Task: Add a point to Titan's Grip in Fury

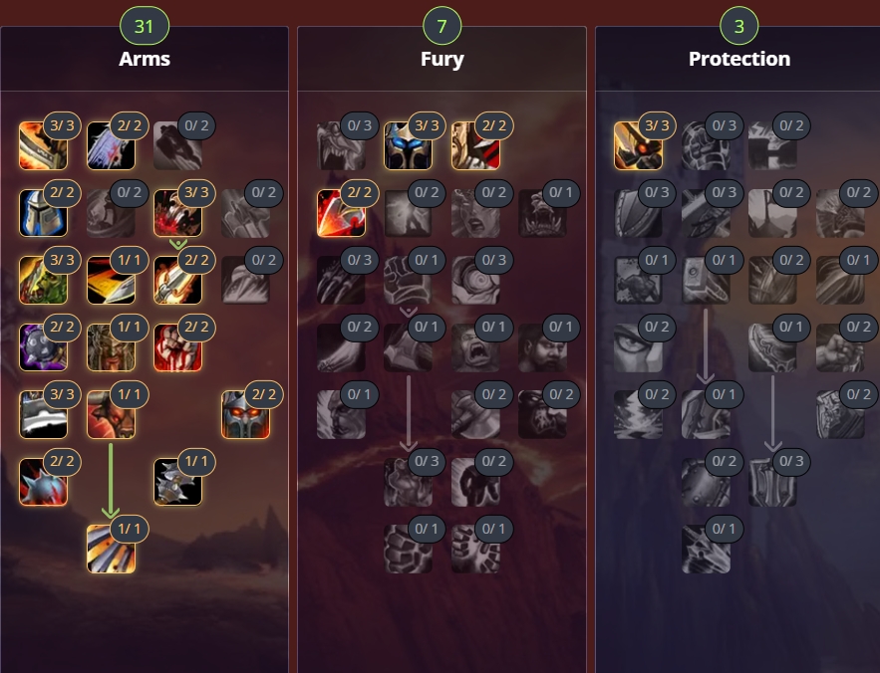Action: pyautogui.click(x=408, y=550)
